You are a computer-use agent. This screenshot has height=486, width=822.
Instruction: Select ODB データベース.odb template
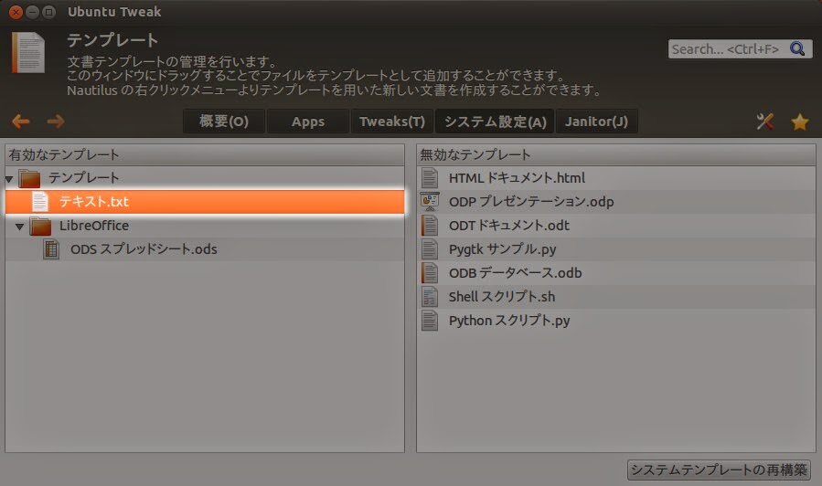point(616,273)
